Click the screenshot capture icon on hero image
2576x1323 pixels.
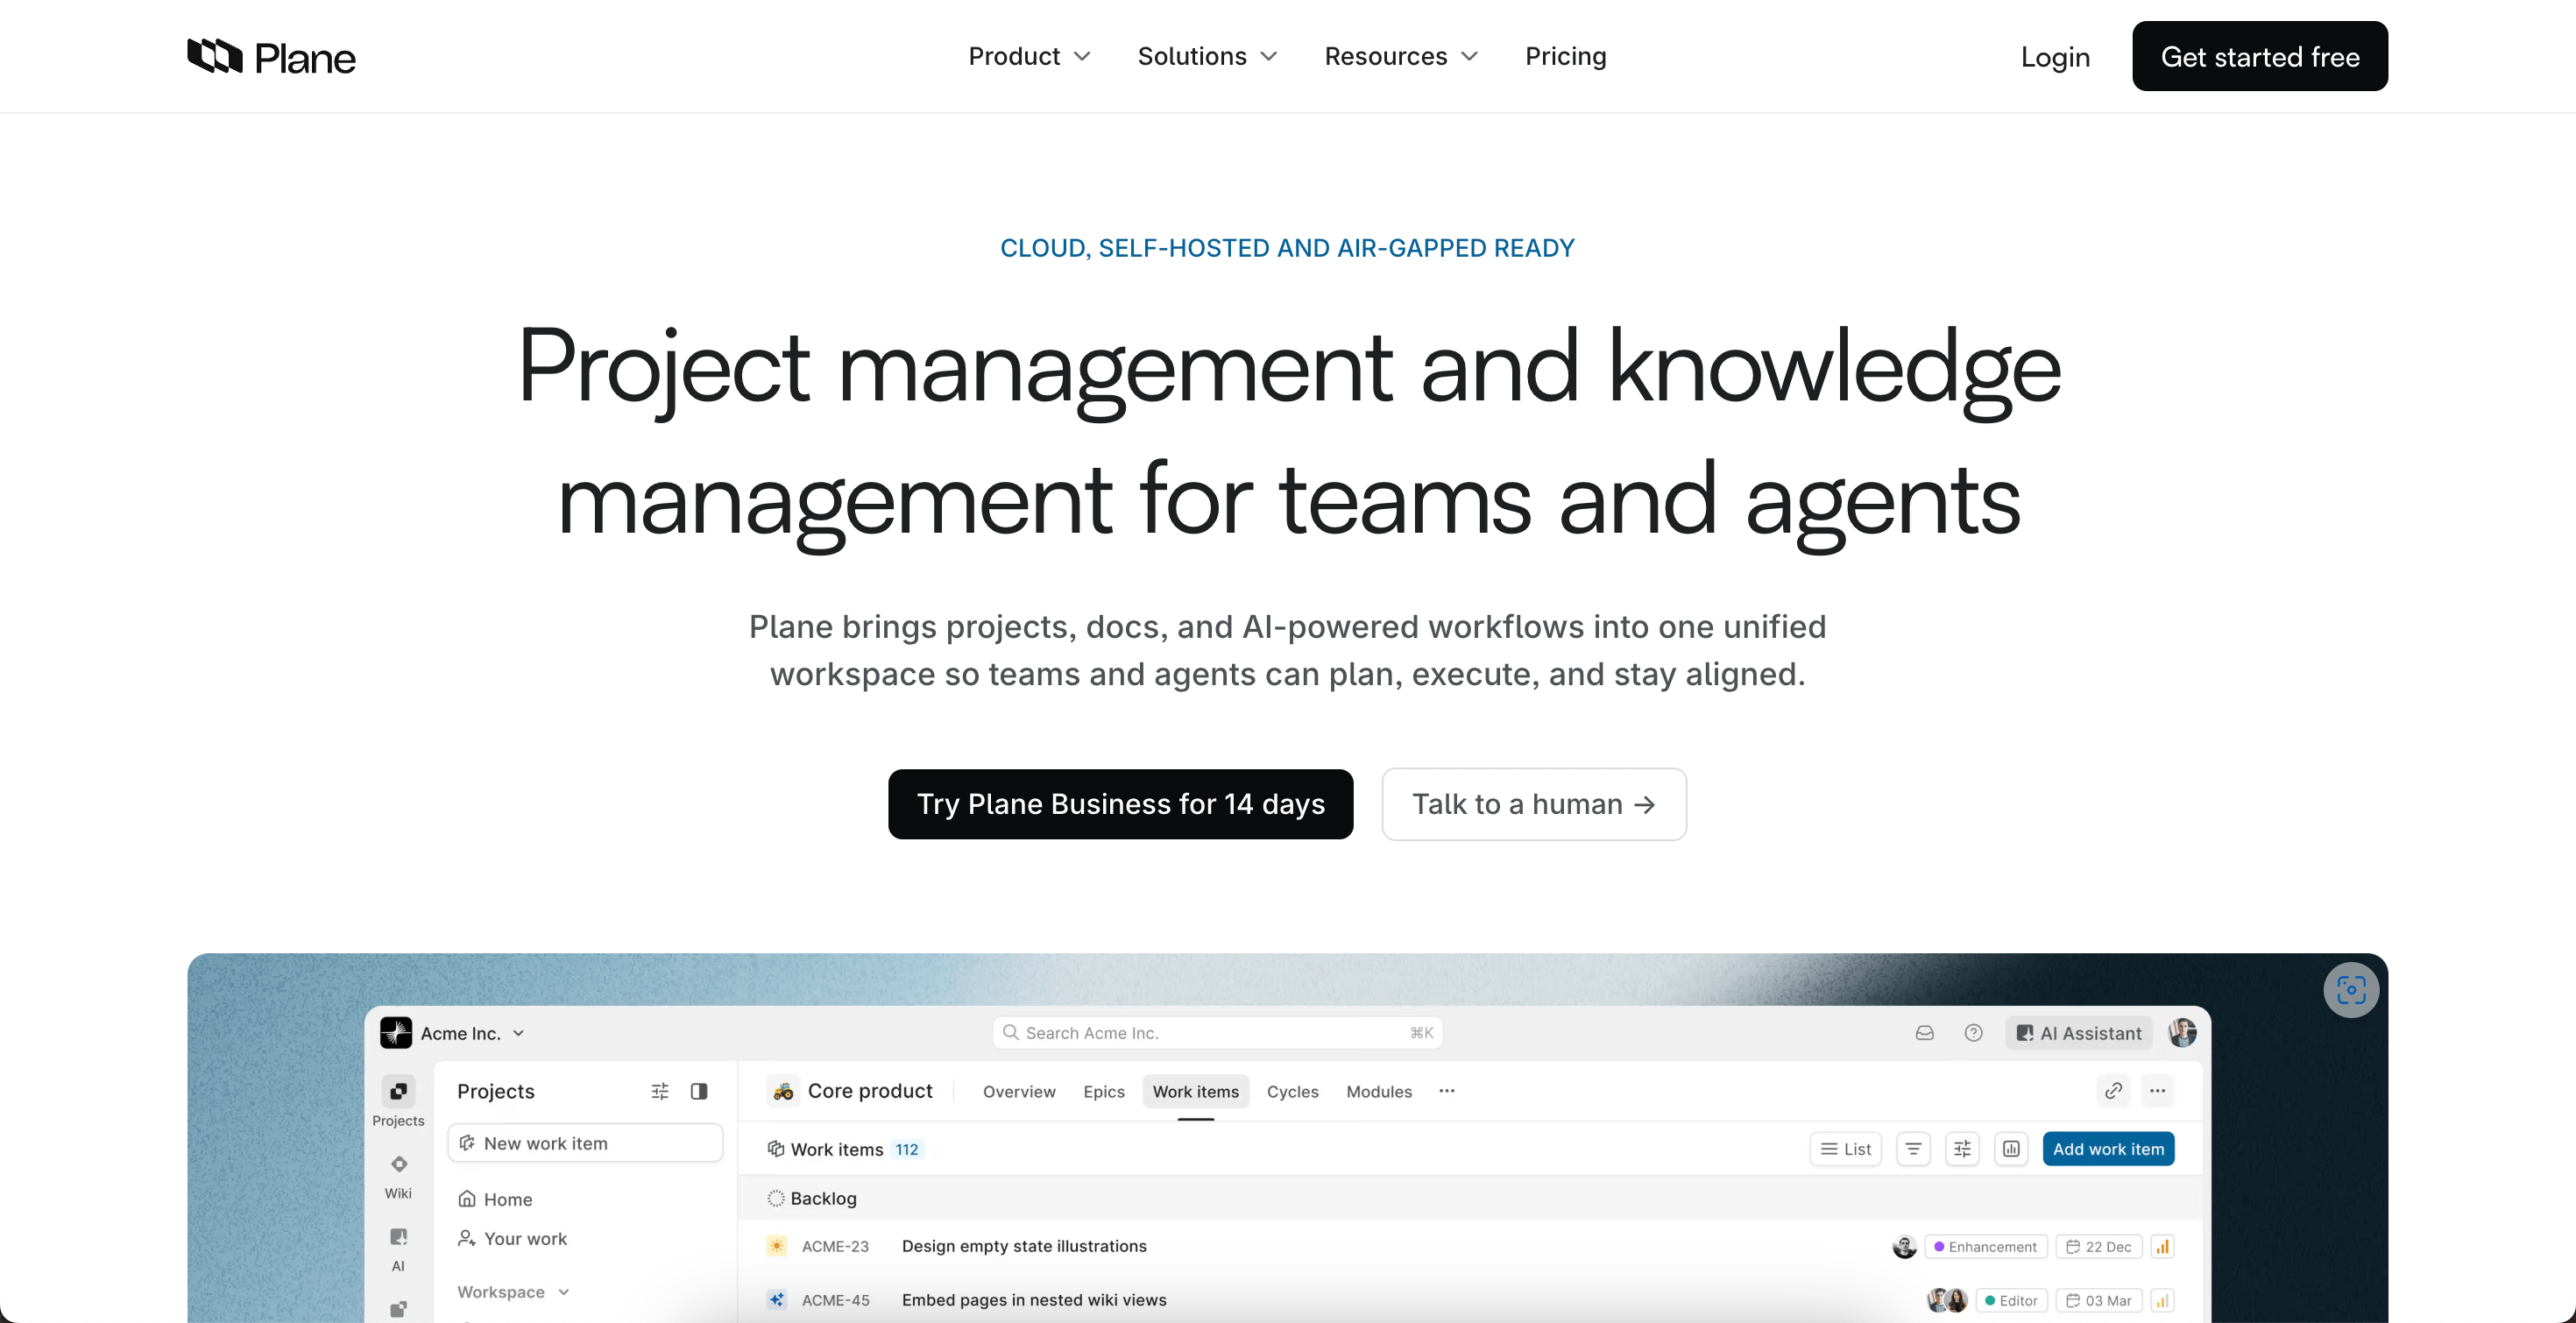point(2350,990)
